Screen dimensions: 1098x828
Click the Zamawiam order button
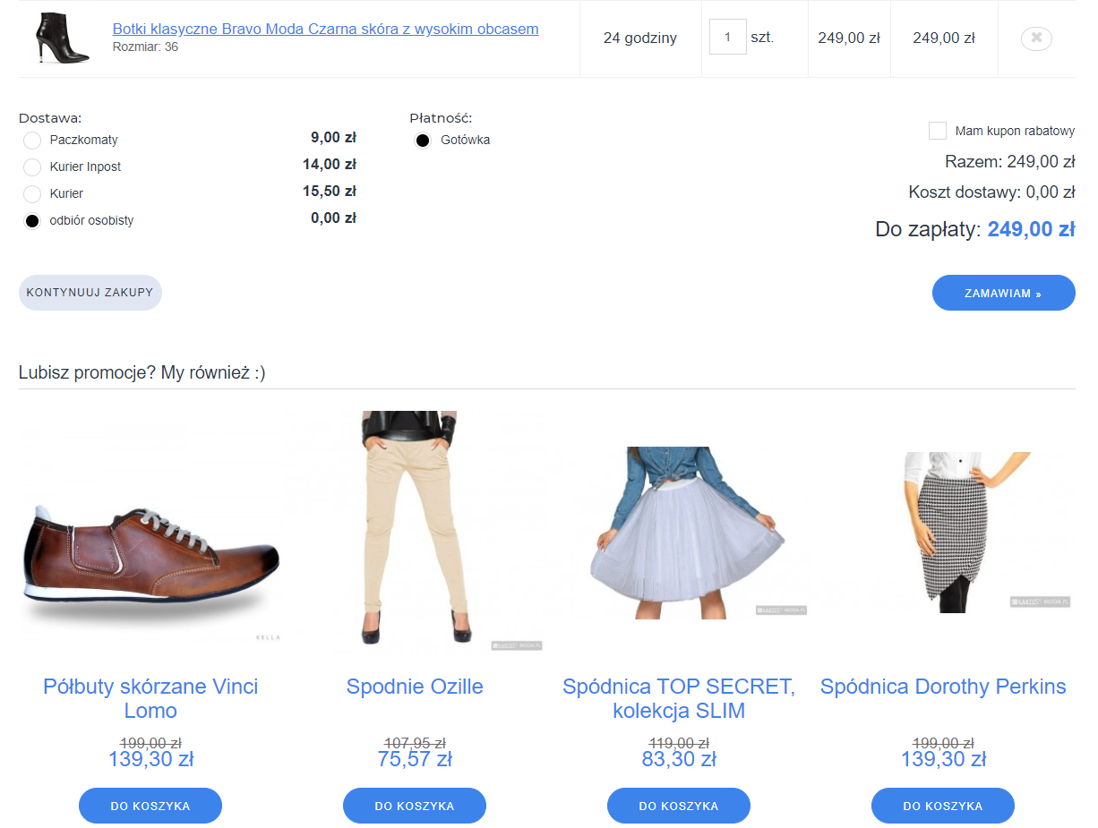point(1003,293)
